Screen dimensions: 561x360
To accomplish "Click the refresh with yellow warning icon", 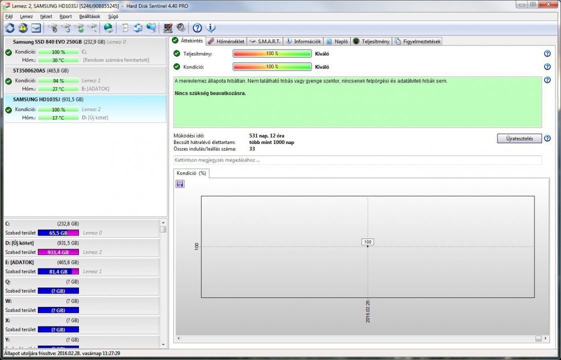I will pos(23,28).
